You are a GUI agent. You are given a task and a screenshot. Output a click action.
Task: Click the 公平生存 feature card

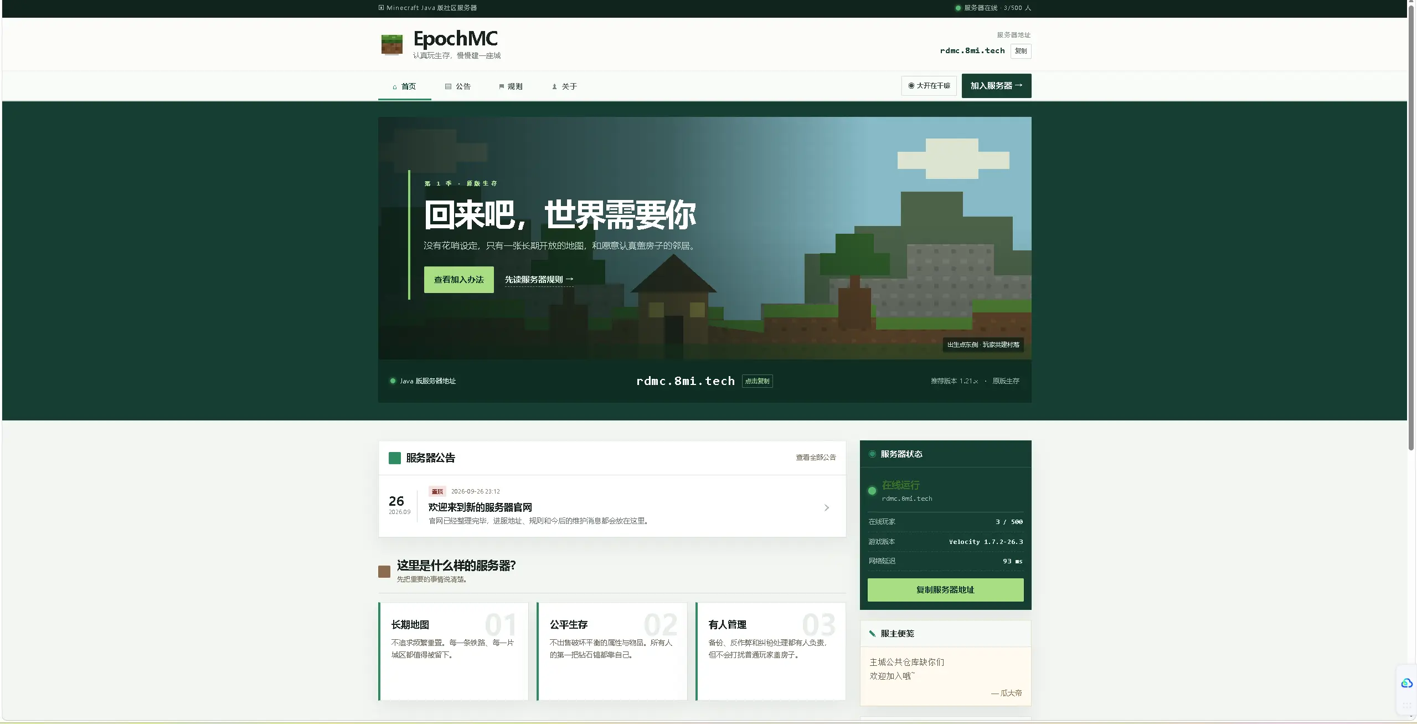pos(611,651)
